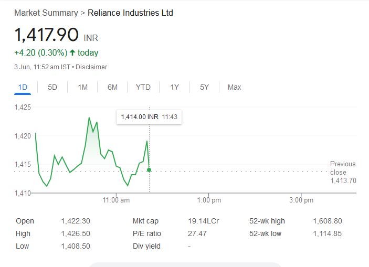The height and width of the screenshot is (267, 369).
Task: Click the 52-wk high value 1,608.80
Action: [x=327, y=221]
